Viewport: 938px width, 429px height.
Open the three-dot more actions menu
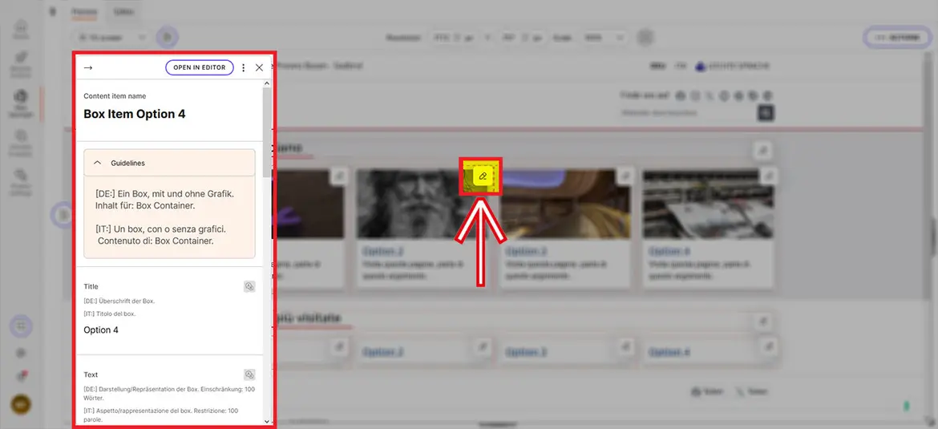244,68
